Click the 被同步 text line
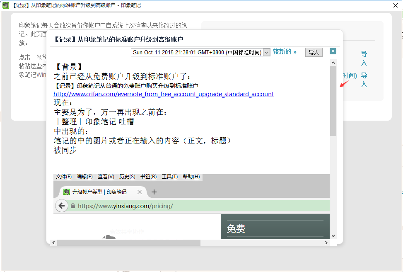 click(65, 150)
